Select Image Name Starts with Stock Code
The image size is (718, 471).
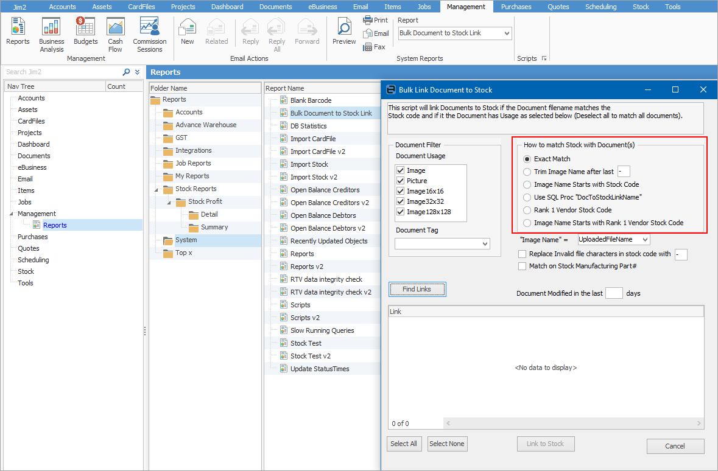click(x=527, y=184)
